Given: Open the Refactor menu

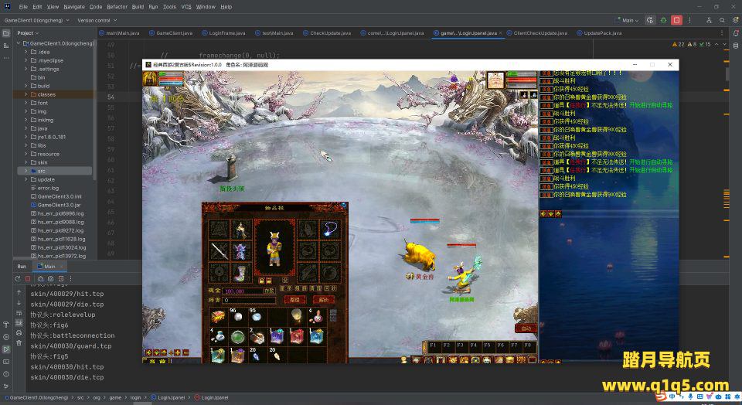Looking at the screenshot, I should [x=117, y=6].
